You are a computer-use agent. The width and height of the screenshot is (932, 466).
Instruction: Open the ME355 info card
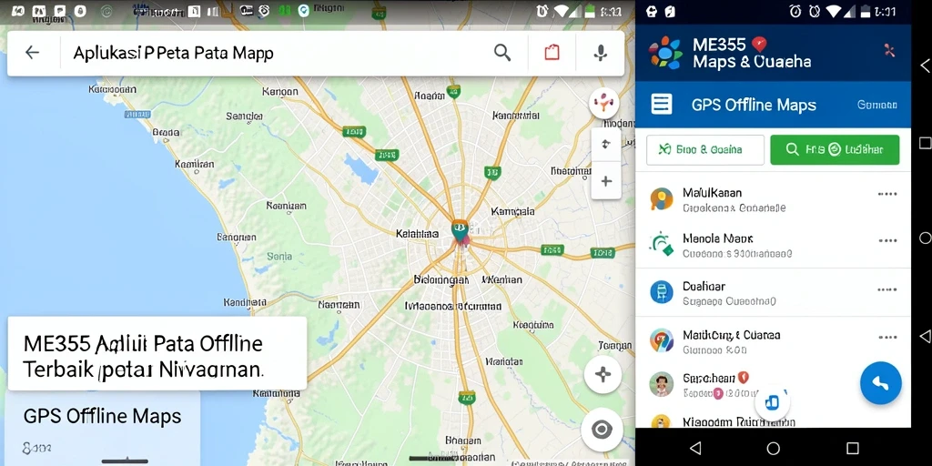point(157,353)
